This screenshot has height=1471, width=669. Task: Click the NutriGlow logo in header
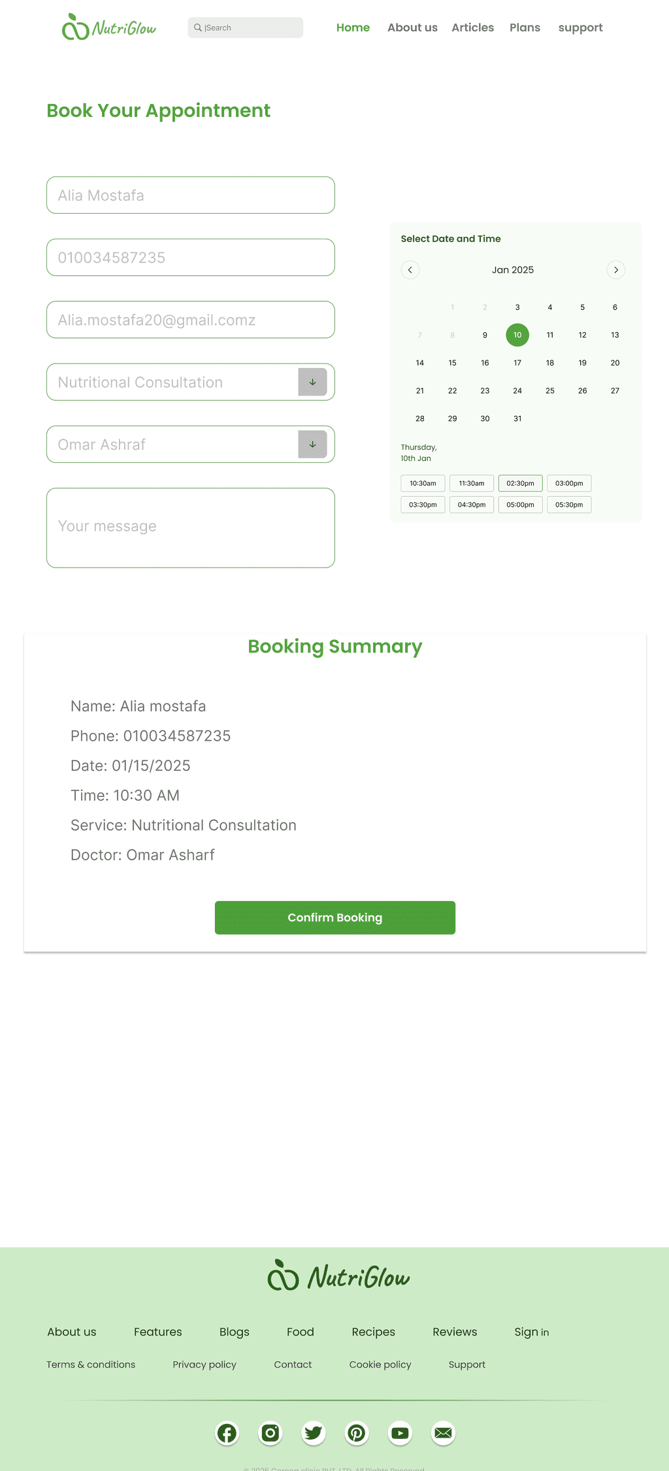(x=109, y=27)
